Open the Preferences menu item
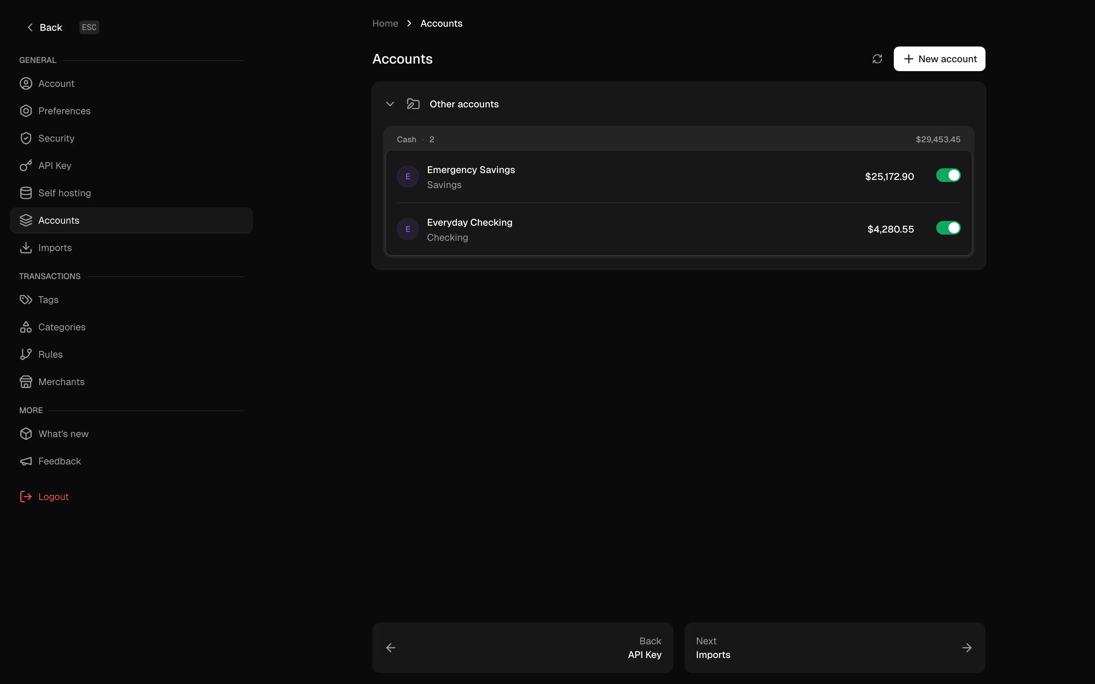The height and width of the screenshot is (684, 1095). [131, 111]
